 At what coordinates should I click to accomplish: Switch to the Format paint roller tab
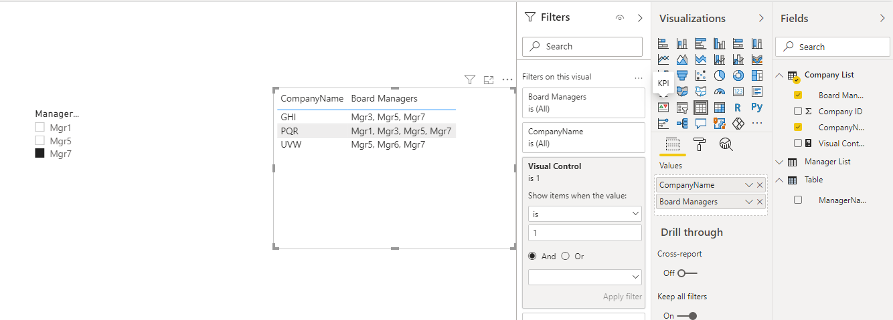pos(699,144)
